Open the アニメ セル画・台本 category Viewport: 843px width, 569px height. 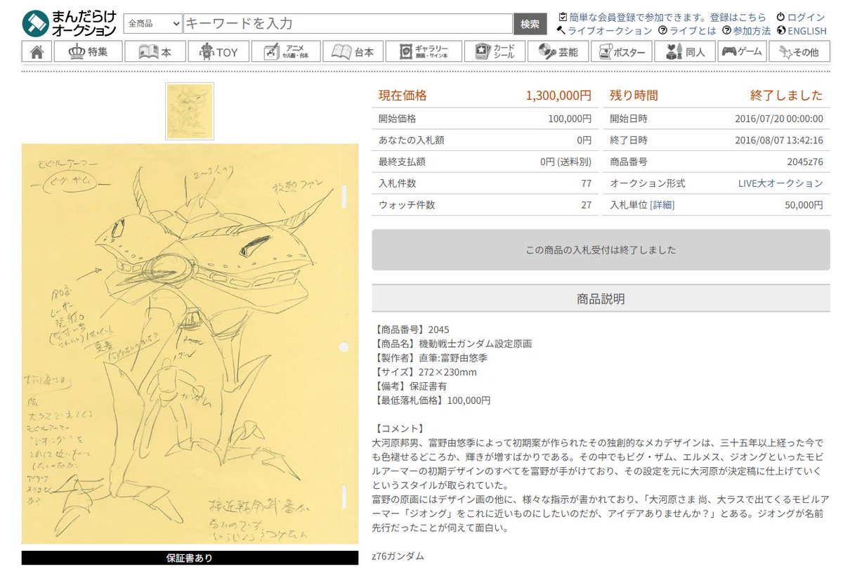click(x=287, y=51)
